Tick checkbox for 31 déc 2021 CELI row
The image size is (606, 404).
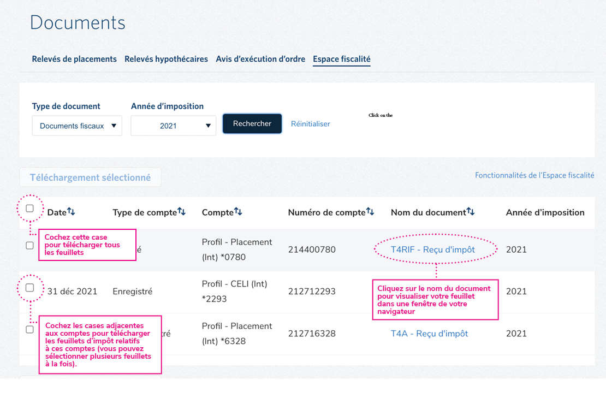[x=30, y=288]
